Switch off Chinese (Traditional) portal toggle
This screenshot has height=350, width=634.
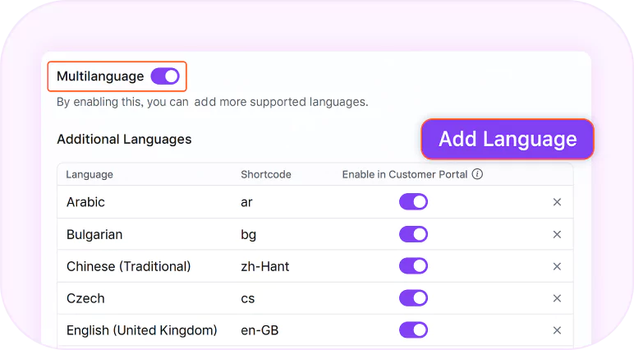point(413,266)
